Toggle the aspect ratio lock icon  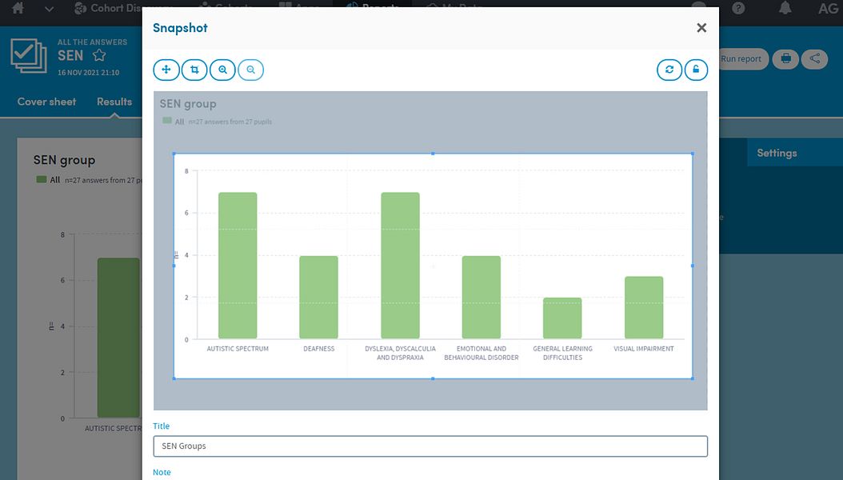tap(696, 70)
